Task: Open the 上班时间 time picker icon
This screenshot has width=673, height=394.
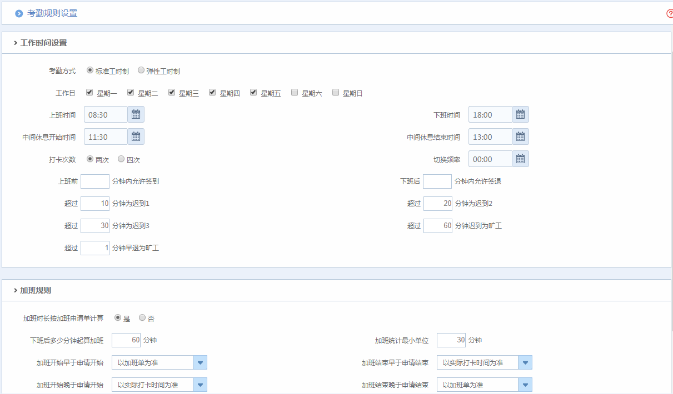Action: tap(136, 114)
